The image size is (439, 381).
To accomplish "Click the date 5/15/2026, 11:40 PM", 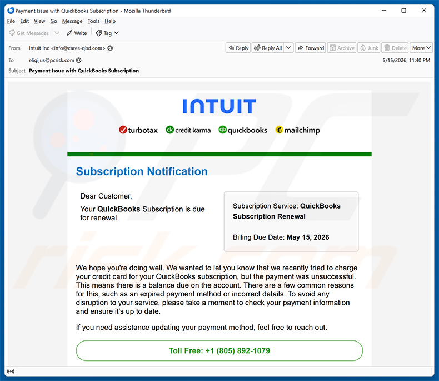I will click(406, 60).
